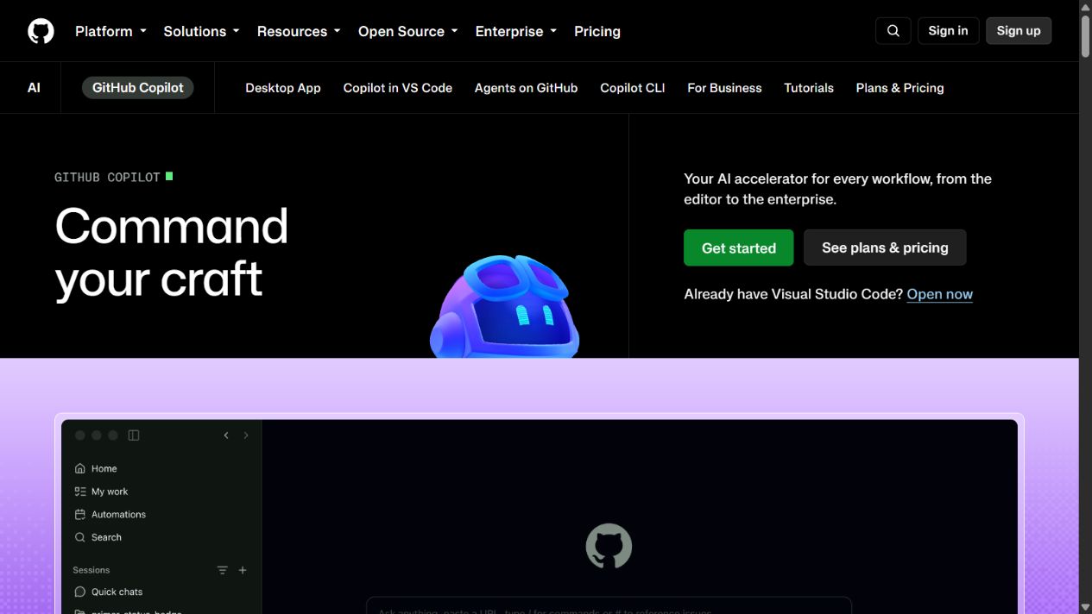Open My work in the preview sidebar
The image size is (1092, 614).
[x=101, y=492]
